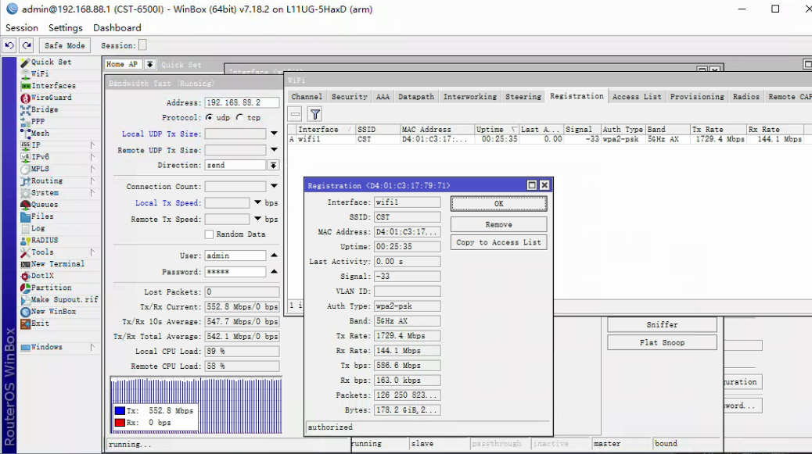
Task: Select the udp protocol radio button
Action: point(210,118)
